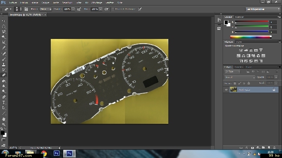This screenshot has height=158, width=282.
Task: Expand the layer blend mode Normal dropdown
Action: pyautogui.click(x=239, y=77)
